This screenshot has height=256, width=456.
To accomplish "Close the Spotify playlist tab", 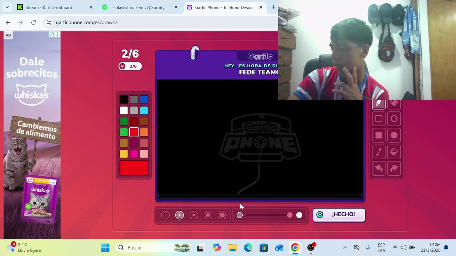I will tap(176, 7).
